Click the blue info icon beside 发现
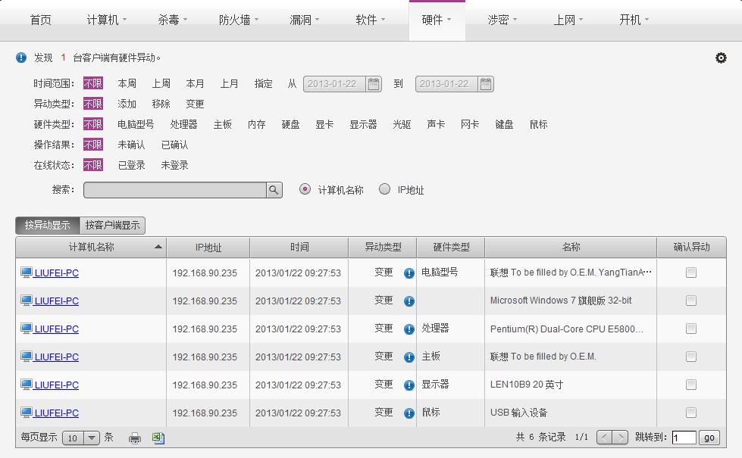 [x=21, y=58]
